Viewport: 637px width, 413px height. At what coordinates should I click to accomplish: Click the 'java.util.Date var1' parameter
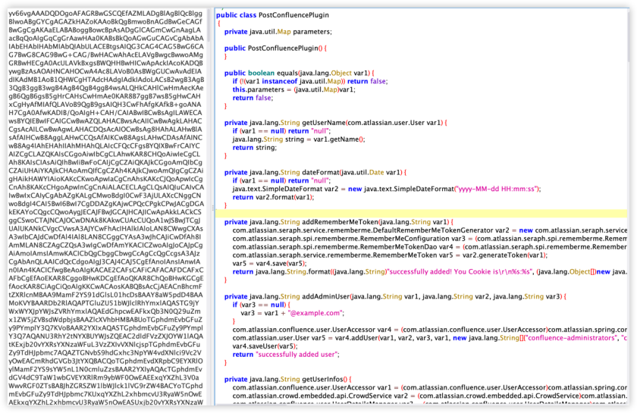(x=371, y=172)
